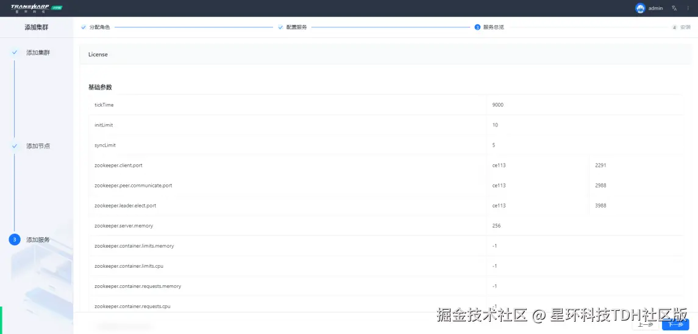Click the tickTime parameter name
698x334 pixels.
click(x=103, y=105)
